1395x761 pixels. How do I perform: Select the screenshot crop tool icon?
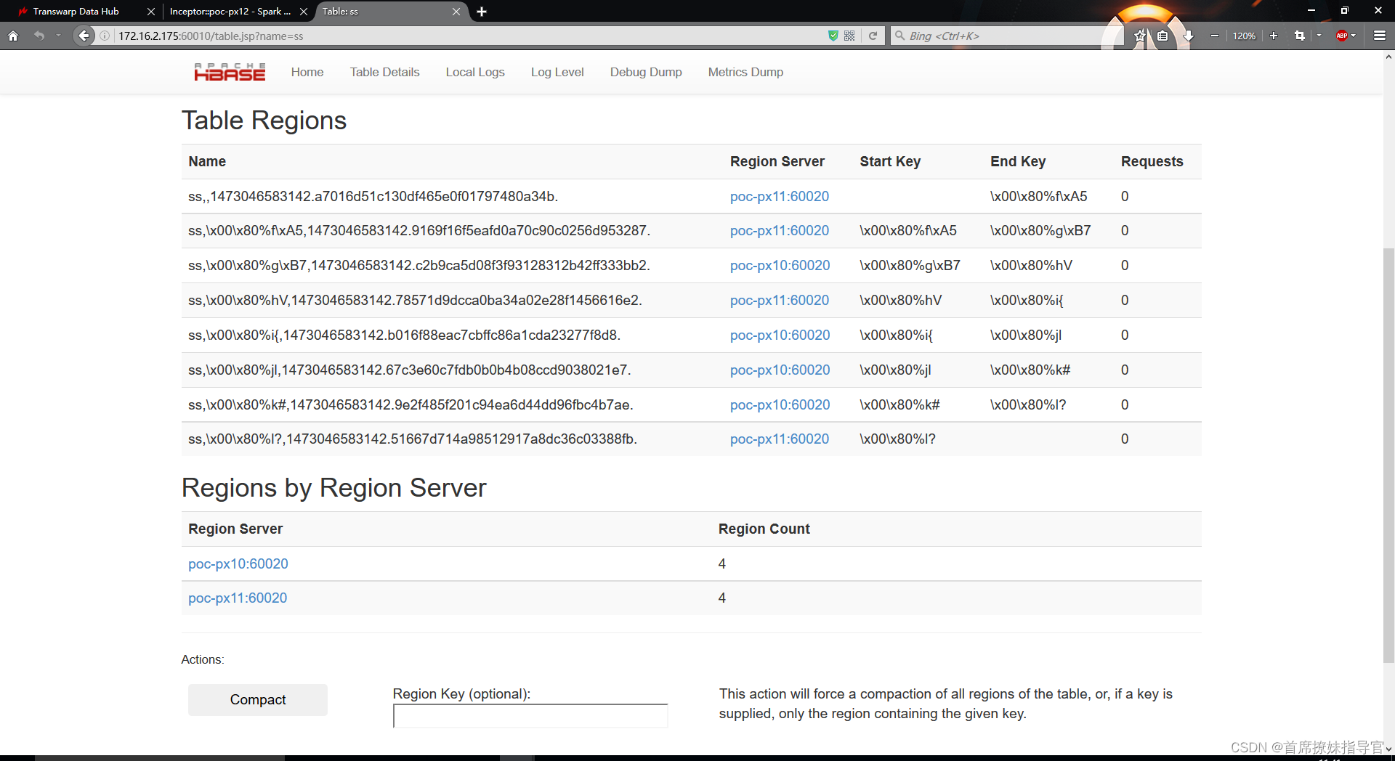(1298, 36)
